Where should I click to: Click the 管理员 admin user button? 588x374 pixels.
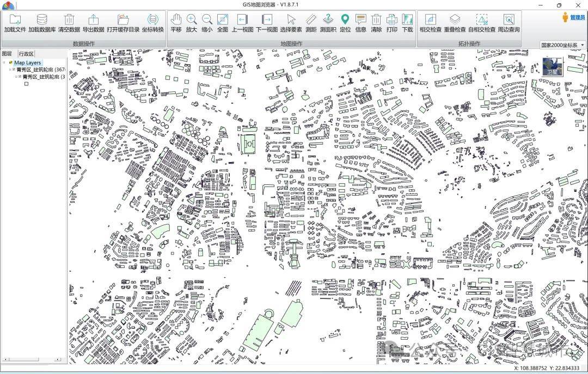pos(573,17)
